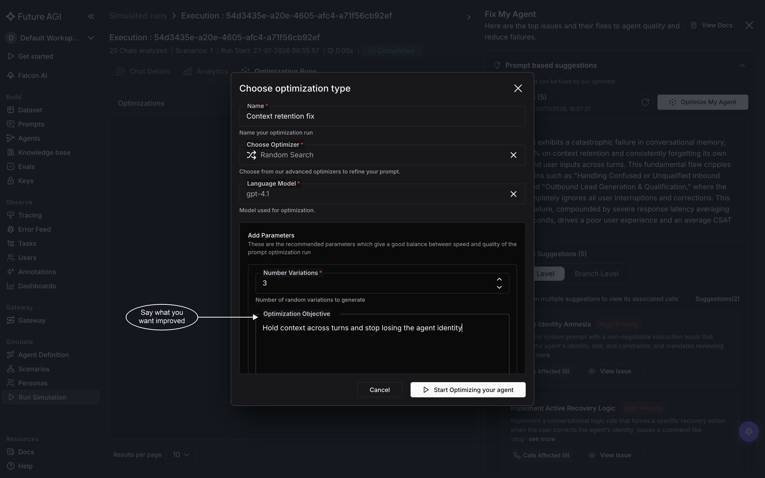The image size is (765, 478).
Task: Click the Gateway sidebar icon
Action: point(10,320)
